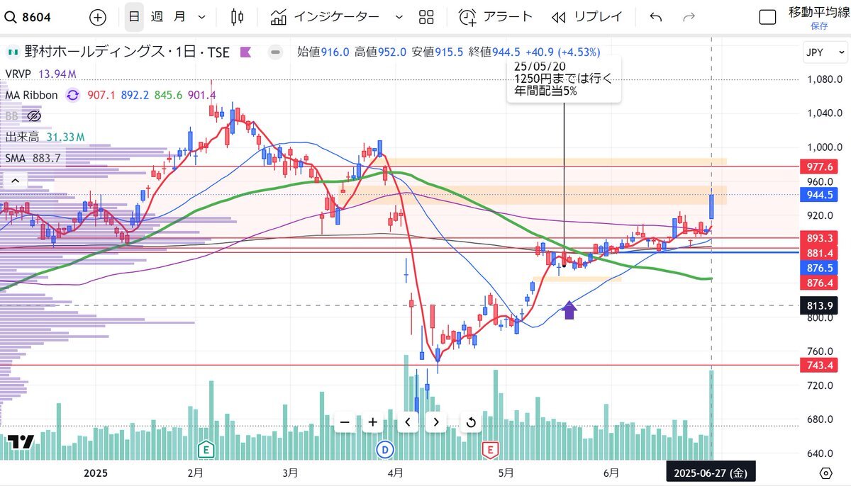This screenshot has height=486, width=851.
Task: Click the blue D dividend marker
Action: (385, 449)
